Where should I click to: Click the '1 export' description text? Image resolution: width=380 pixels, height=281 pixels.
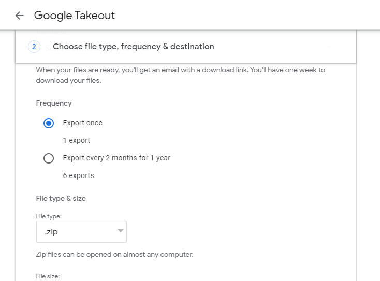76,140
